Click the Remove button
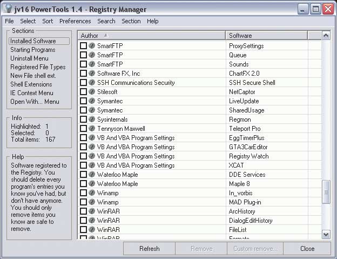The width and height of the screenshot is (337, 259). [x=201, y=249]
